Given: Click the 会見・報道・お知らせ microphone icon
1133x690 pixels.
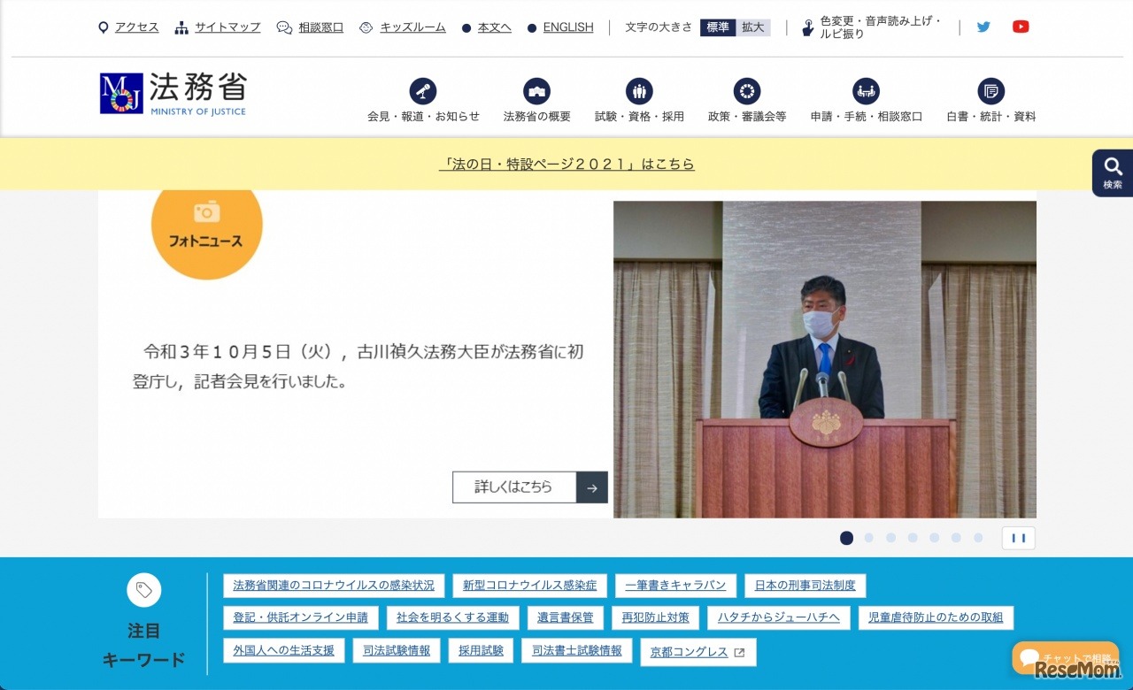Looking at the screenshot, I should coord(422,90).
